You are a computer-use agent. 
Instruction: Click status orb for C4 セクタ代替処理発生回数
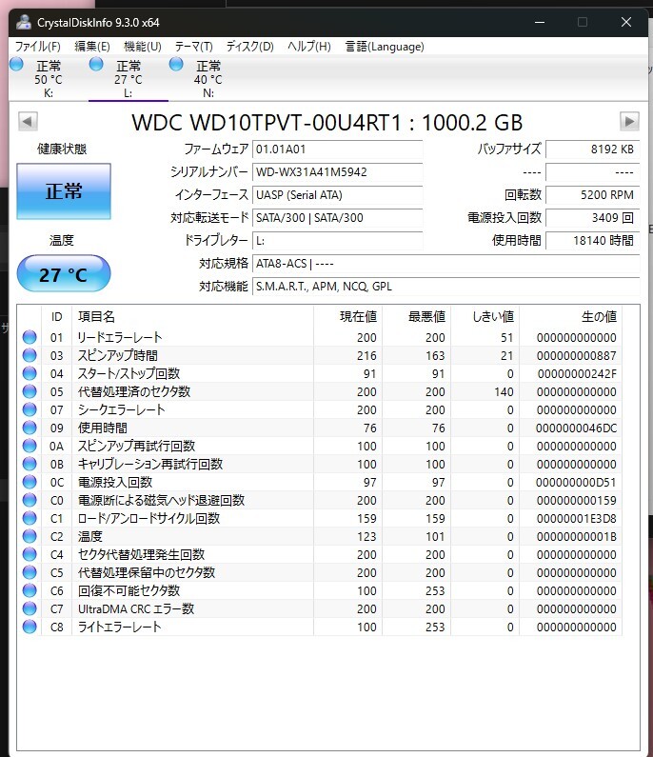pos(30,554)
